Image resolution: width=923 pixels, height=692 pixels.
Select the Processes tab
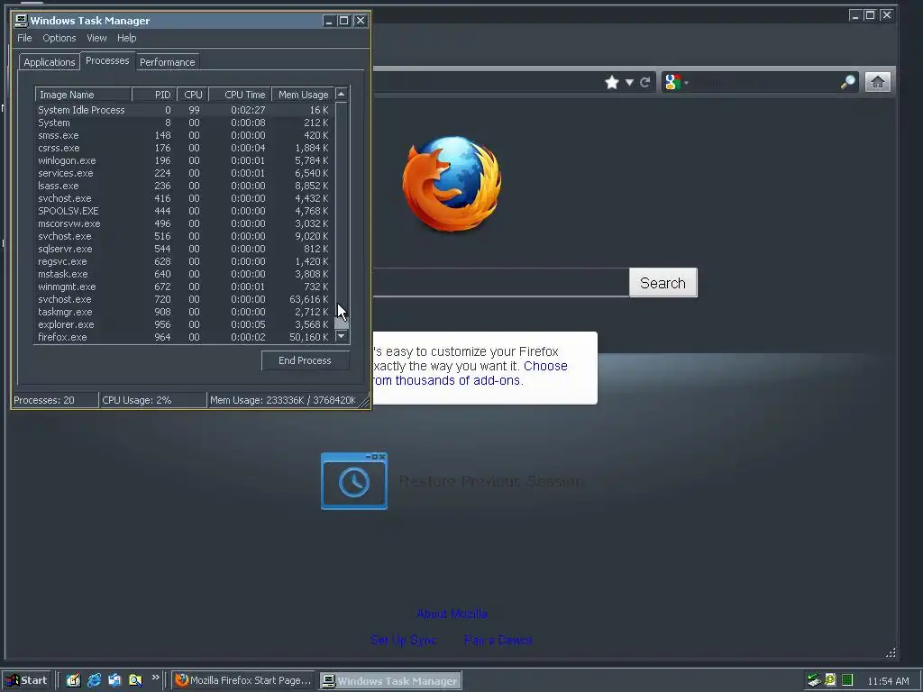pos(107,60)
